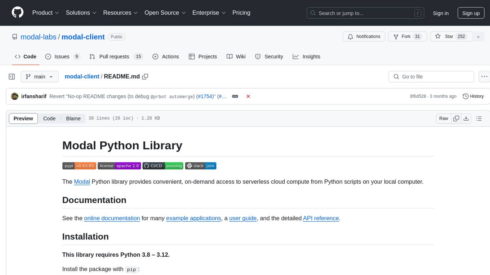Click the pypi v0.63.85 badge
The height and width of the screenshot is (275, 490).
click(79, 166)
